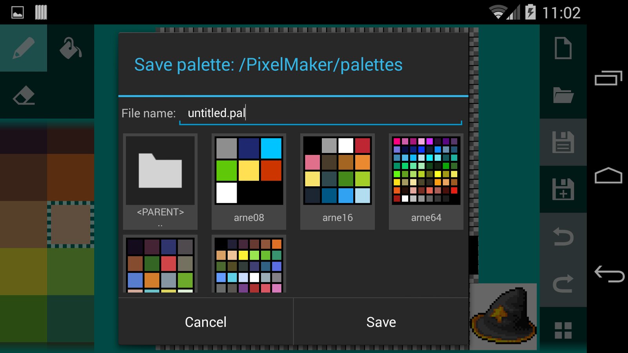The height and width of the screenshot is (353, 628).
Task: Click the Save button in dialog
Action: tap(381, 322)
